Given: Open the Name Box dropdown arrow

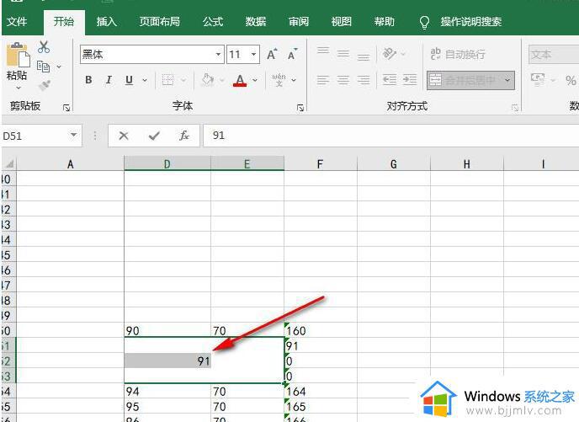Looking at the screenshot, I should [74, 136].
